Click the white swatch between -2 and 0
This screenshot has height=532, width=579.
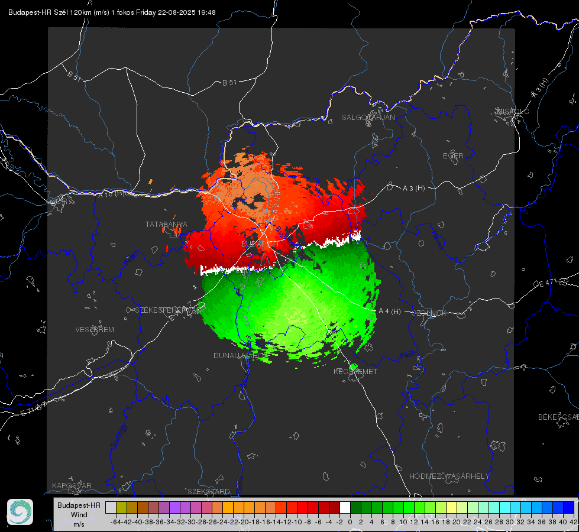(345, 507)
